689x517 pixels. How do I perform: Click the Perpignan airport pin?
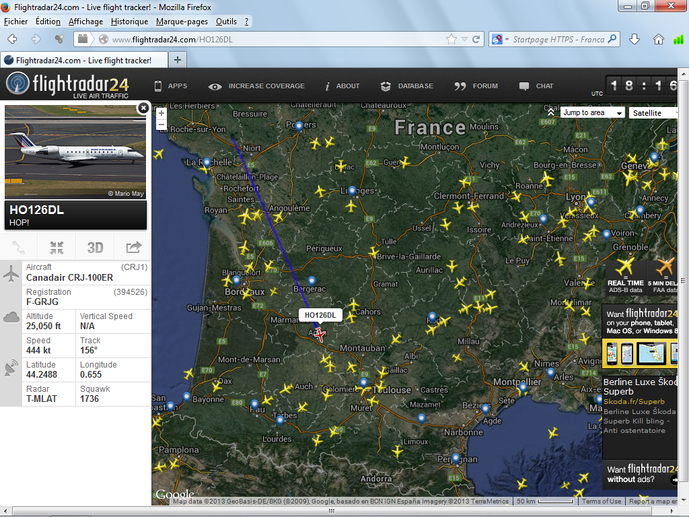click(x=456, y=458)
